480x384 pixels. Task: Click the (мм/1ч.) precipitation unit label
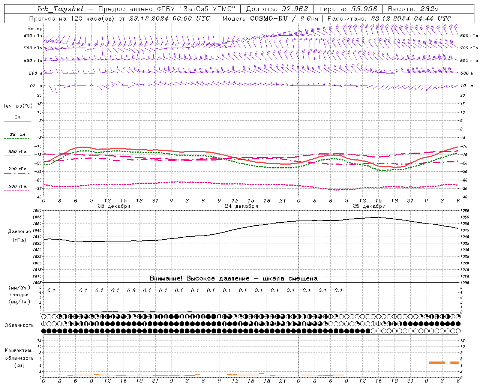point(19,302)
